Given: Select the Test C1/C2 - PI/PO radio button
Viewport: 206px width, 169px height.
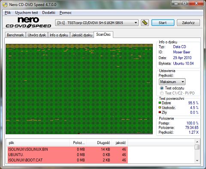Looking at the screenshot, I should pos(162,93).
